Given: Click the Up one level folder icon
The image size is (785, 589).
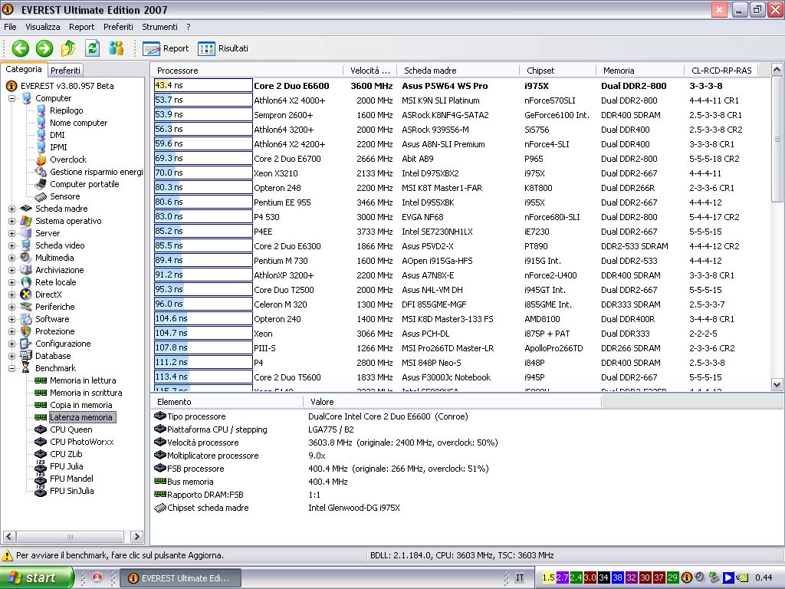Looking at the screenshot, I should pos(68,48).
